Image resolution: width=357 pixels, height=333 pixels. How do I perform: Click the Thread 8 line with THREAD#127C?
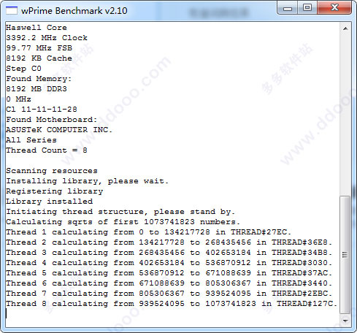tap(172, 304)
